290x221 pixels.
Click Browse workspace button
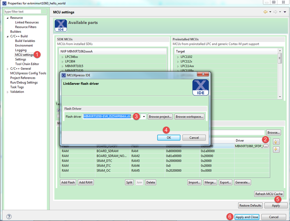[189, 117]
